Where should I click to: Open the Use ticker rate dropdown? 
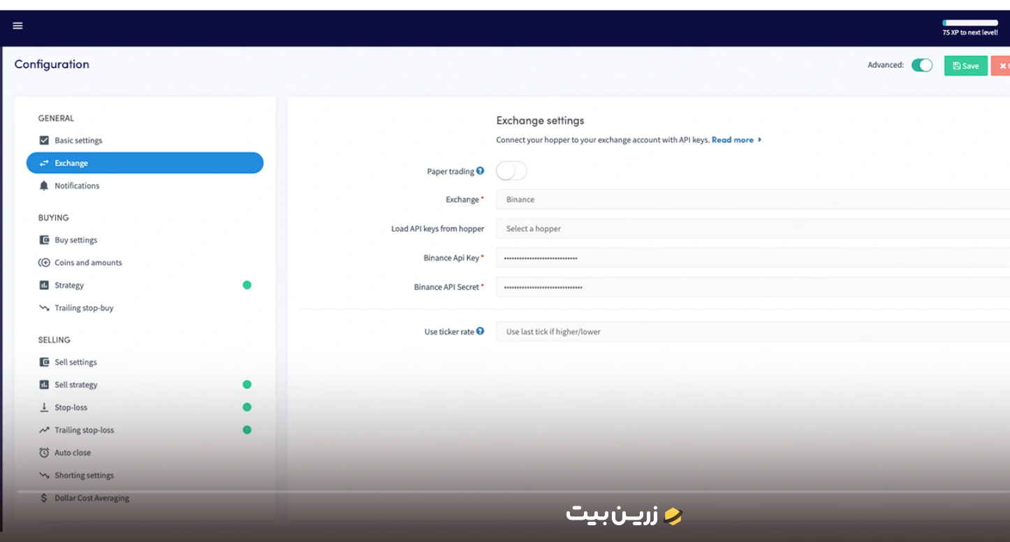(x=753, y=332)
